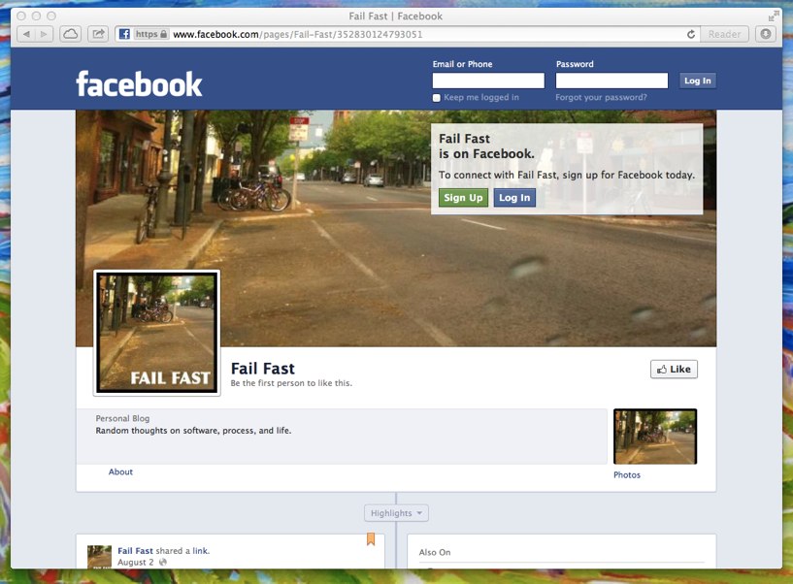This screenshot has width=793, height=584.
Task: Reload the page with the refresh icon
Action: (x=691, y=34)
